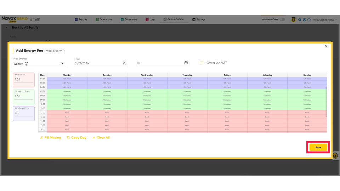This screenshot has width=340, height=191.
Task: Toggle the Try the New Core switch
Action: click(x=282, y=19)
